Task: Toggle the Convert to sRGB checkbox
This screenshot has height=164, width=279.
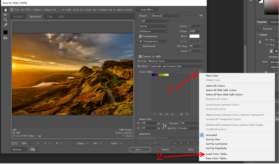Action: 140,57
